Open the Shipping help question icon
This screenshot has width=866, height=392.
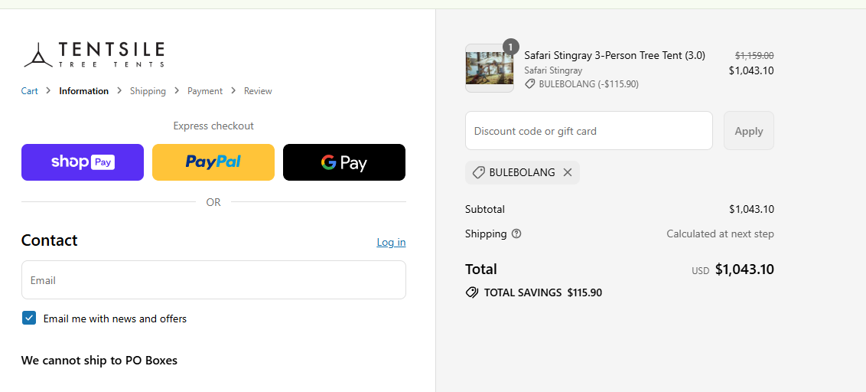(516, 234)
